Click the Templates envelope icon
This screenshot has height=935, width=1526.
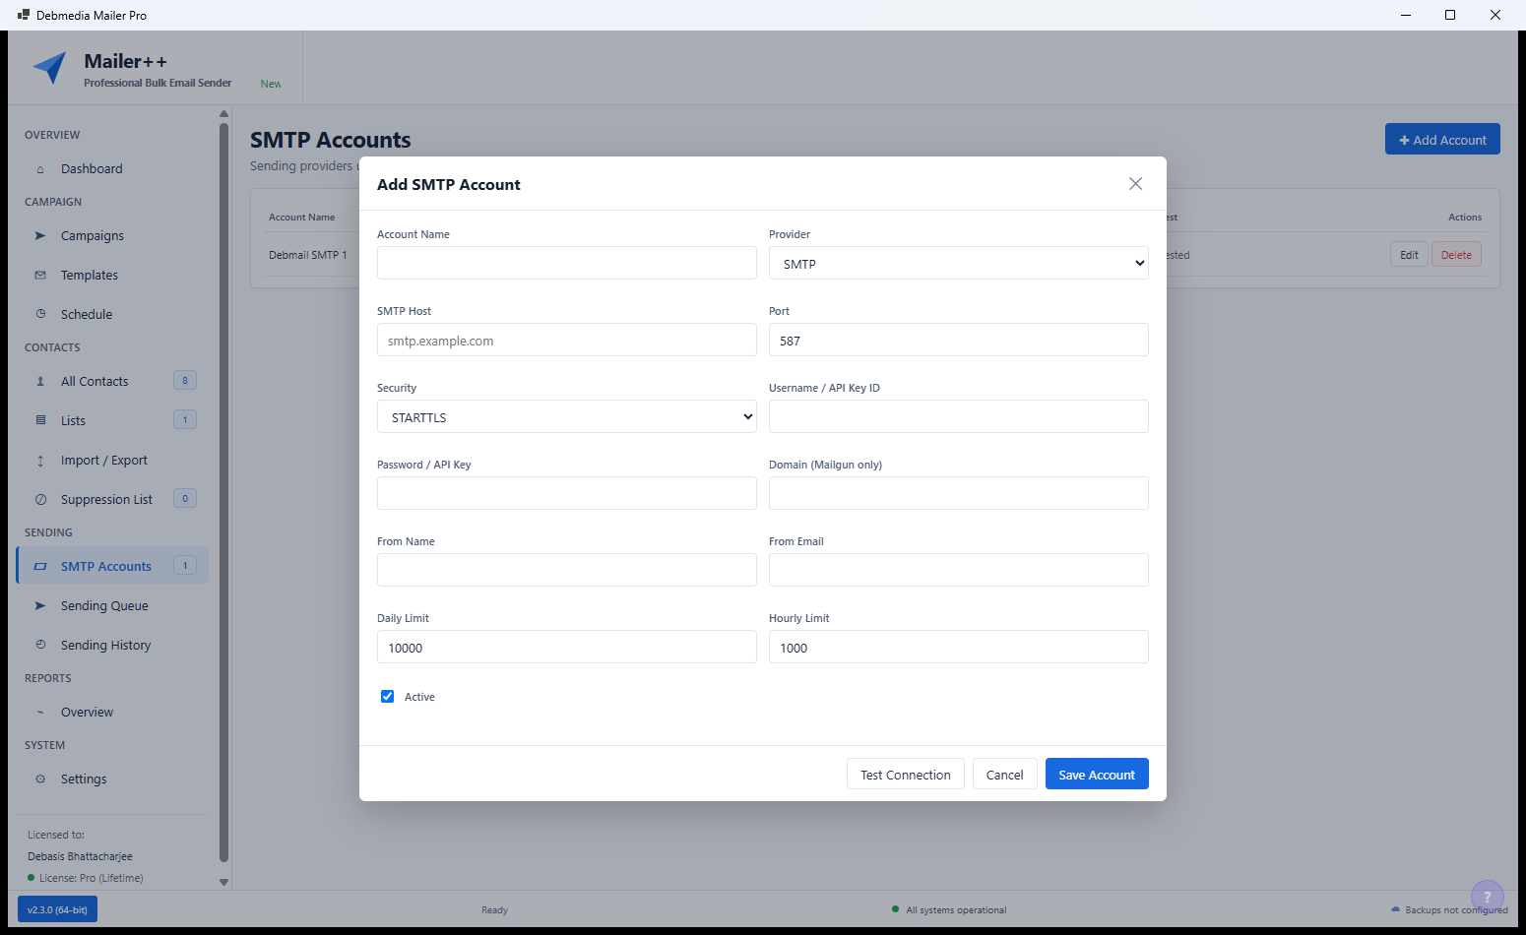click(40, 276)
